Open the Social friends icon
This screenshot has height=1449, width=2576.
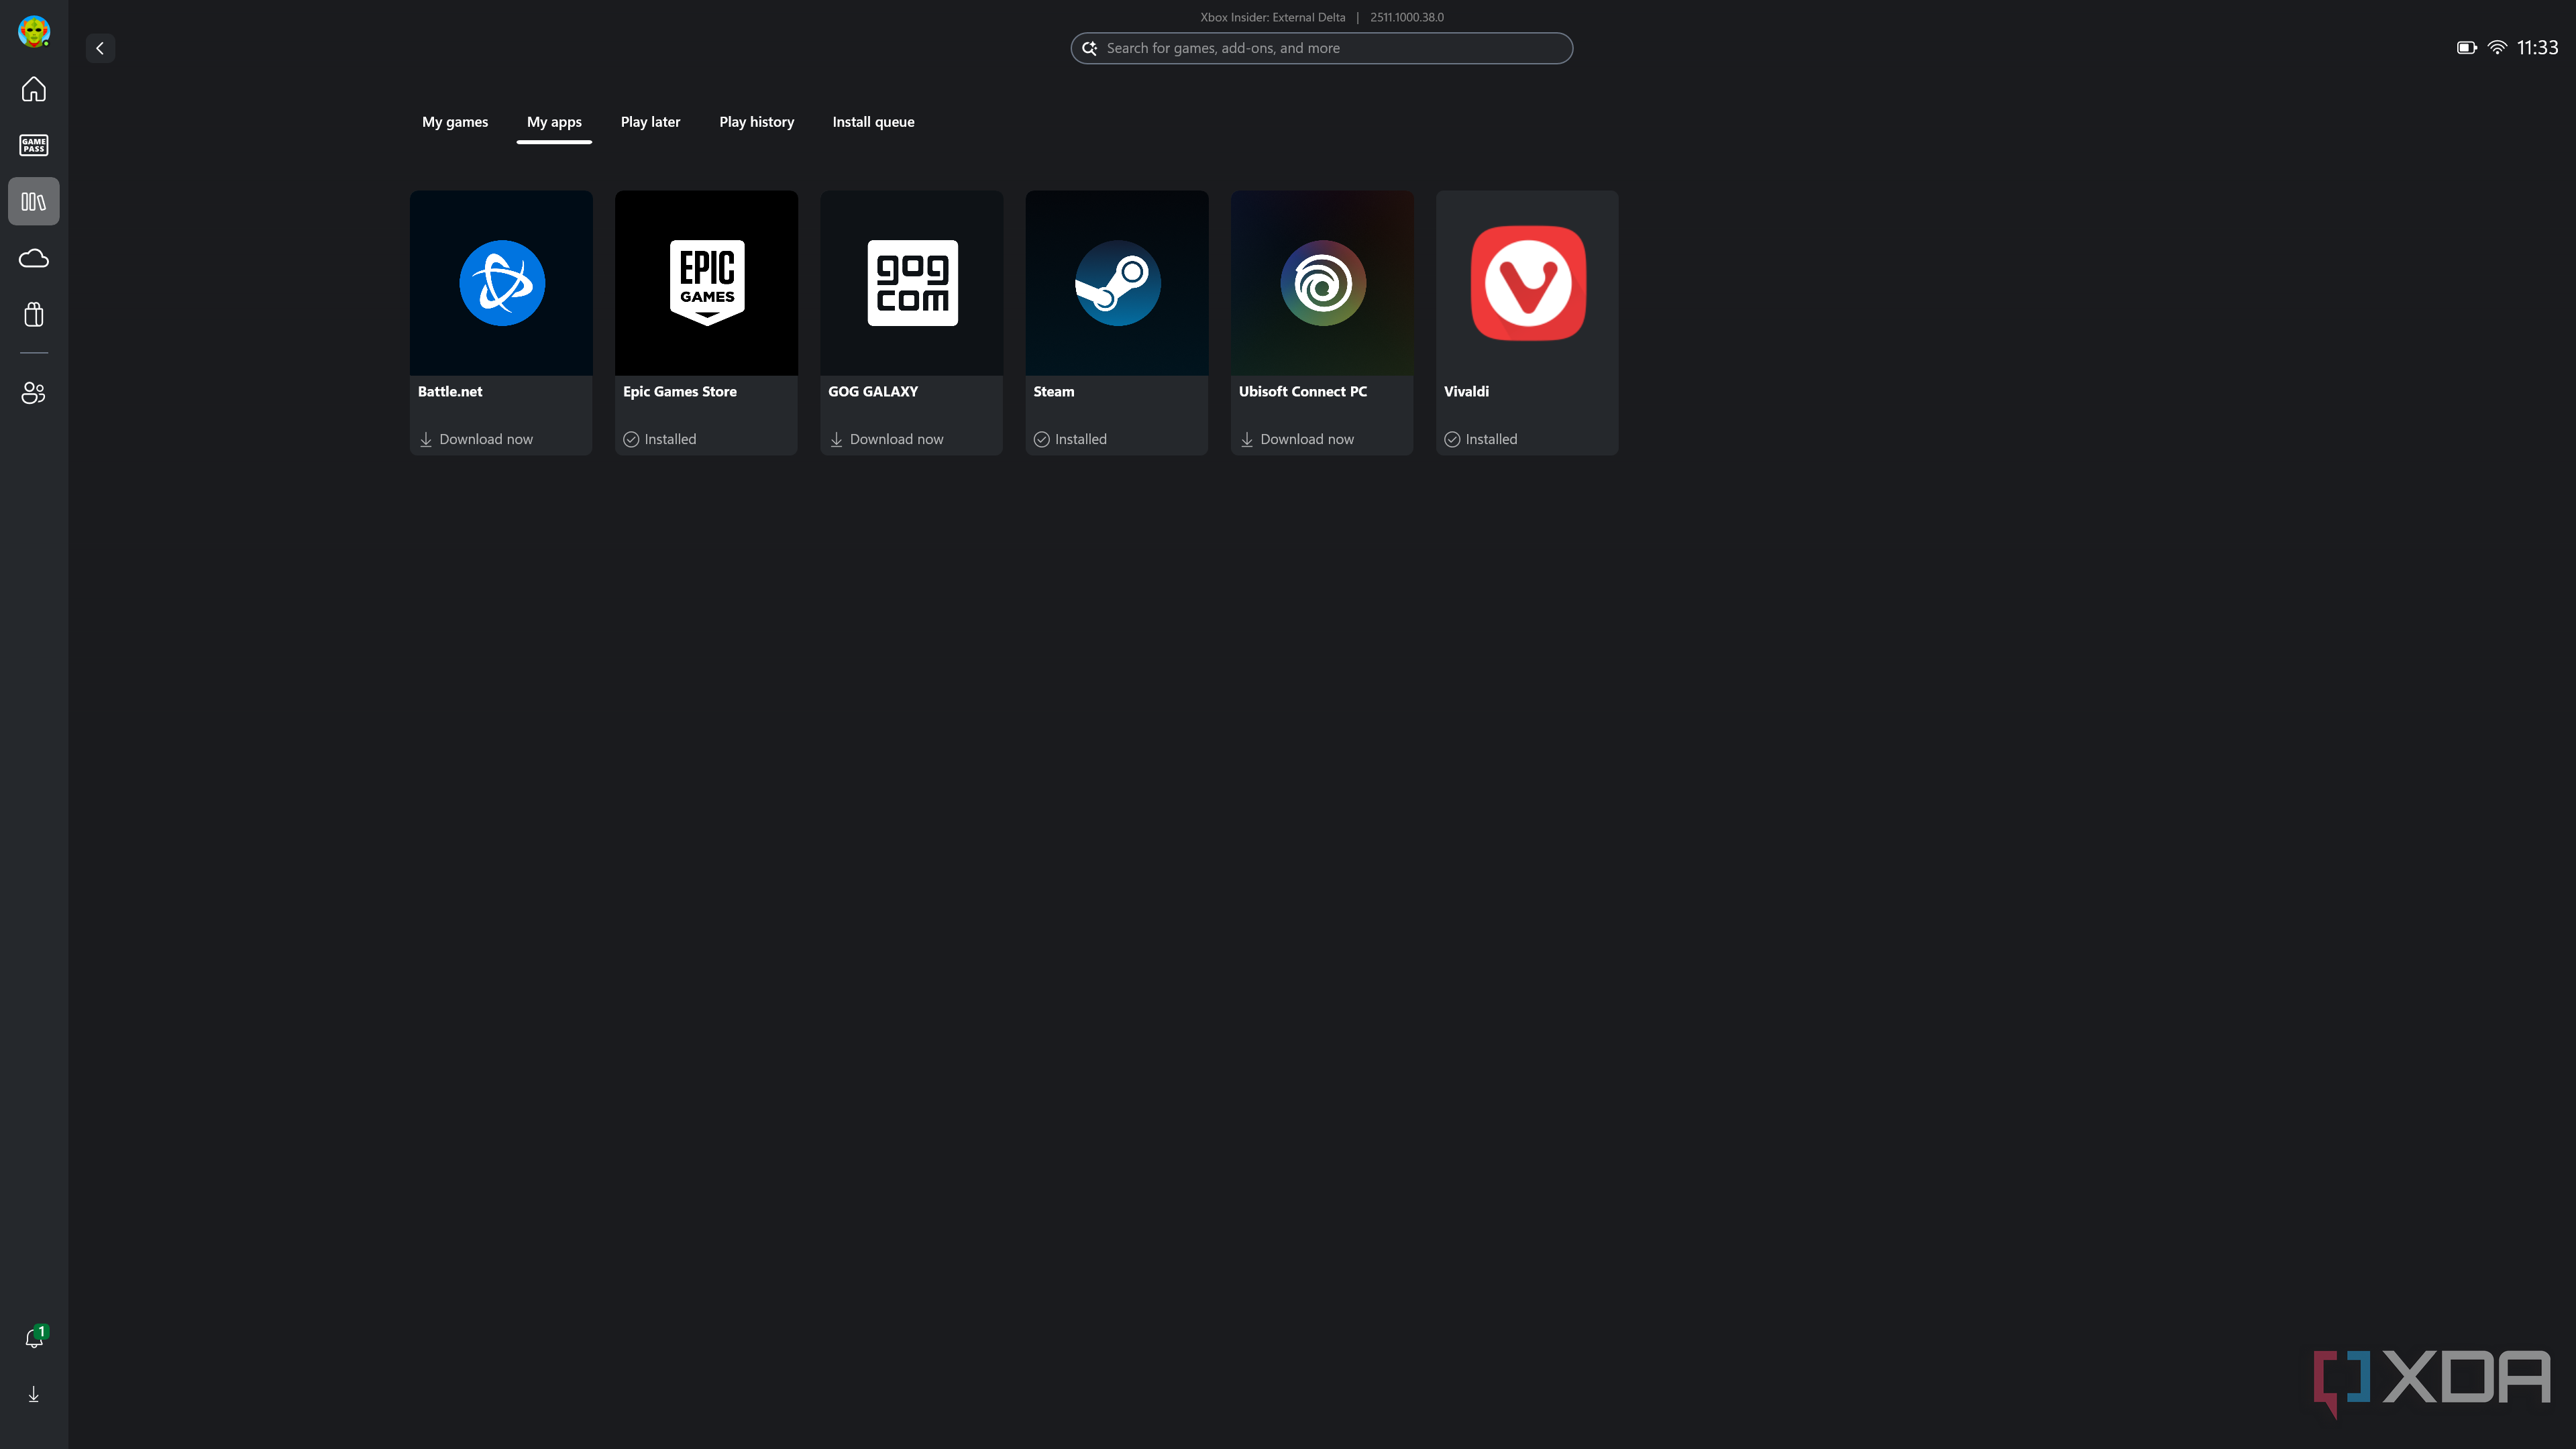tap(34, 393)
